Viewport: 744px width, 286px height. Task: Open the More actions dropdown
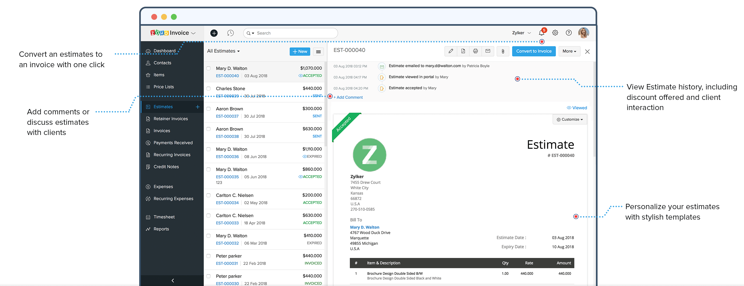569,51
